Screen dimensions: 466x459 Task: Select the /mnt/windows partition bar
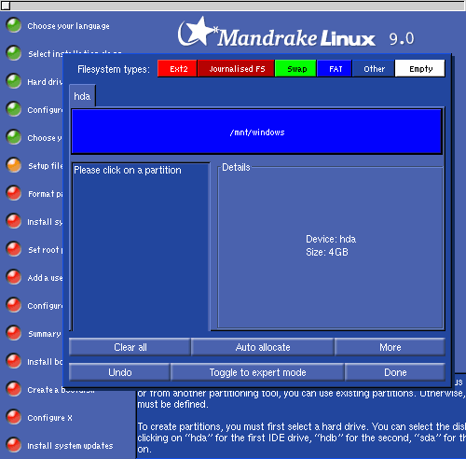tap(256, 132)
